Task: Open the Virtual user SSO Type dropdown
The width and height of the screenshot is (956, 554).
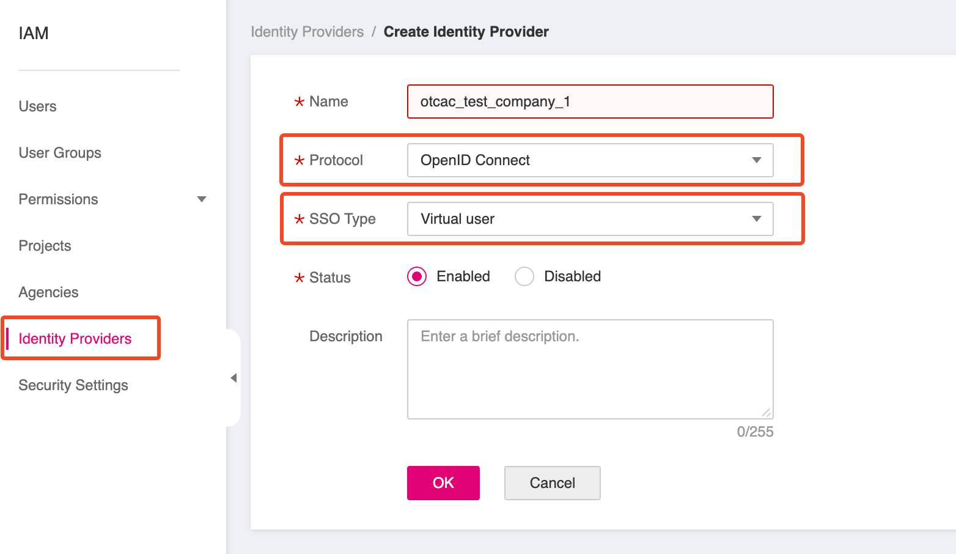Action: coord(581,219)
